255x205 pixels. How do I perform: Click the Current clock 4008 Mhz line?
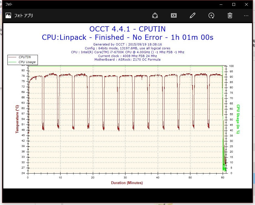tap(128, 56)
